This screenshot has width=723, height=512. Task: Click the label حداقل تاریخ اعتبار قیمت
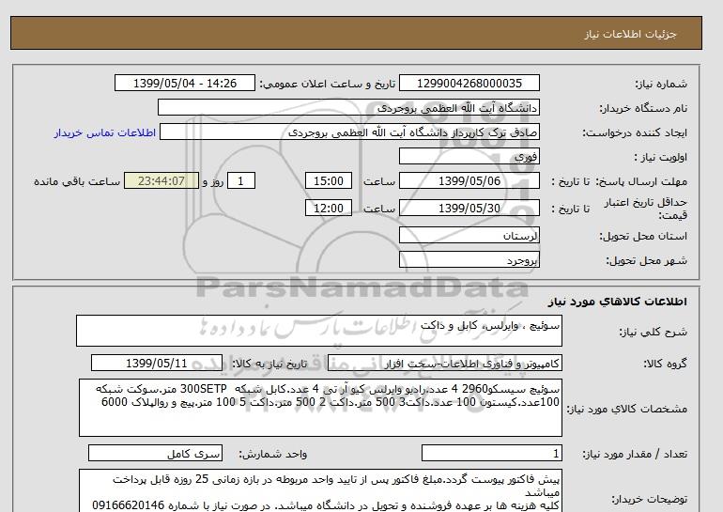tap(646, 209)
